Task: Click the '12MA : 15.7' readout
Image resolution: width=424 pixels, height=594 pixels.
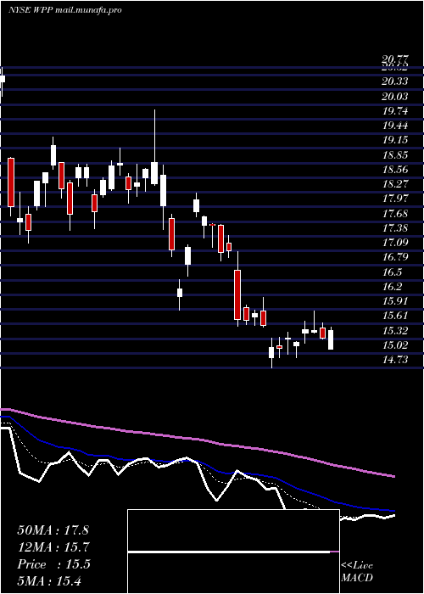Action: (53, 547)
